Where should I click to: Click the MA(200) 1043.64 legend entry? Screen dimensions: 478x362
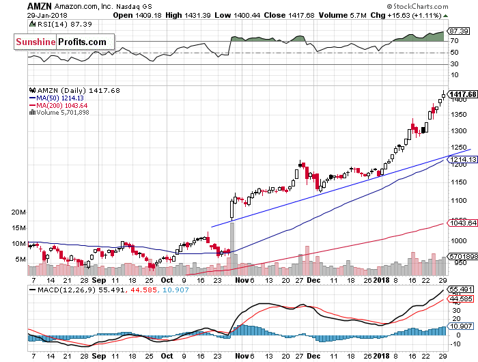coord(58,105)
